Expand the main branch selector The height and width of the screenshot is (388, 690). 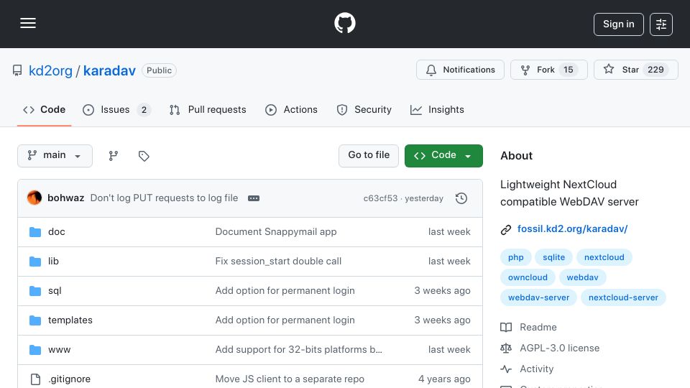point(55,156)
